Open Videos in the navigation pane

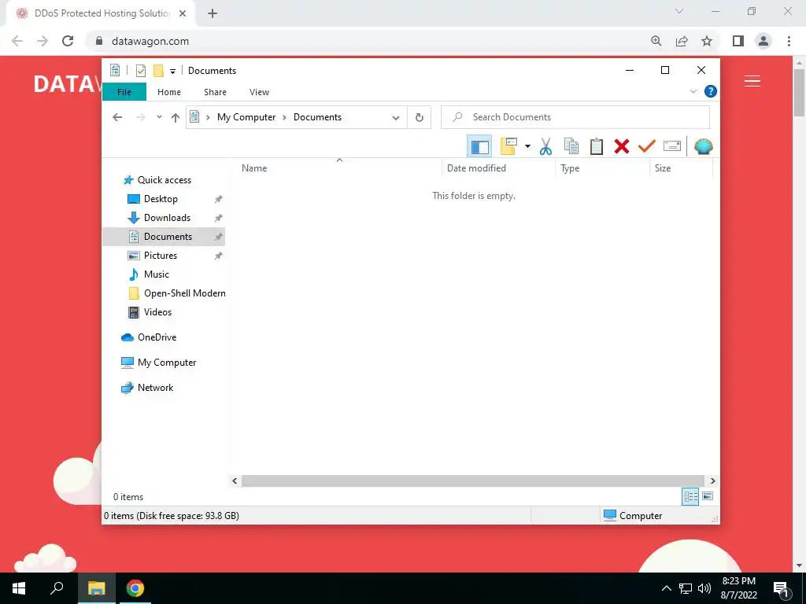(x=157, y=312)
